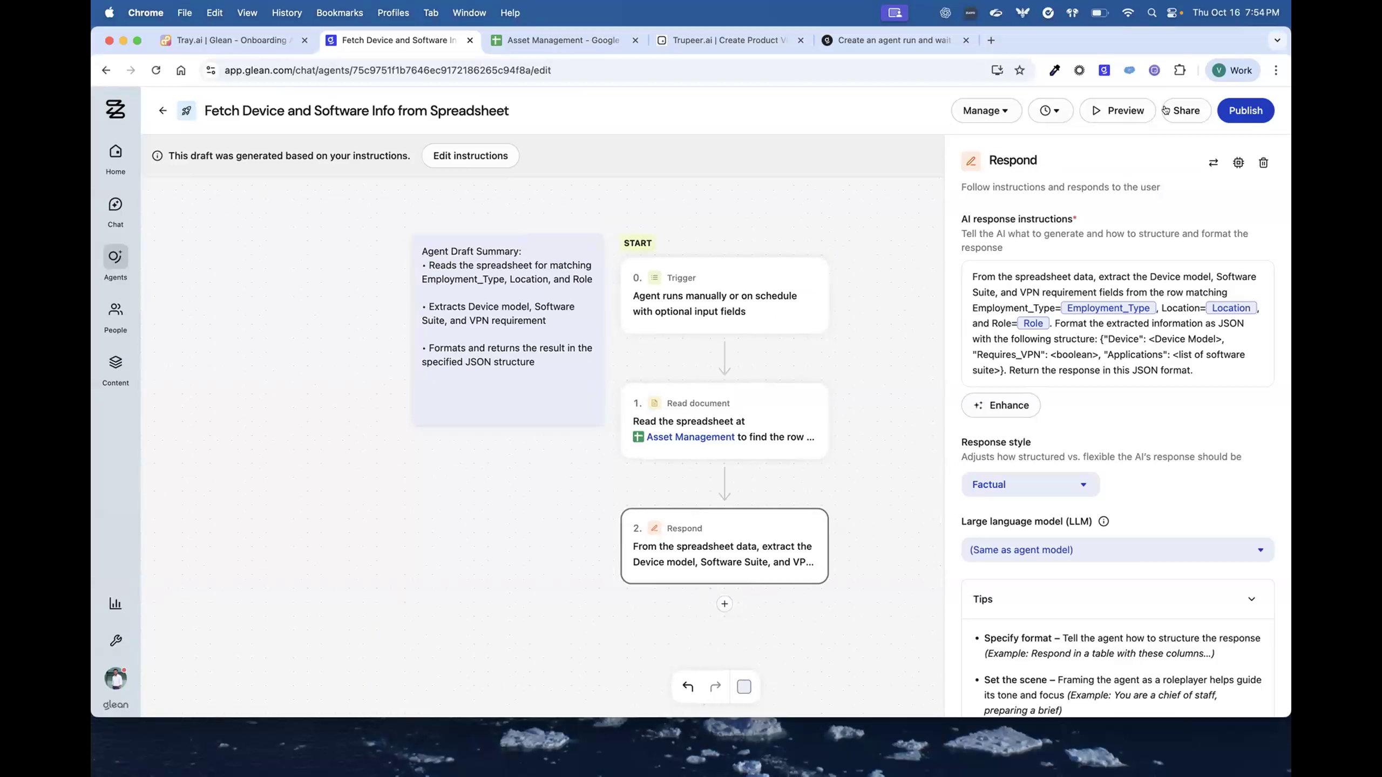Open the swap step type icon on Respond panel
This screenshot has width=1382, height=777.
pyautogui.click(x=1213, y=162)
